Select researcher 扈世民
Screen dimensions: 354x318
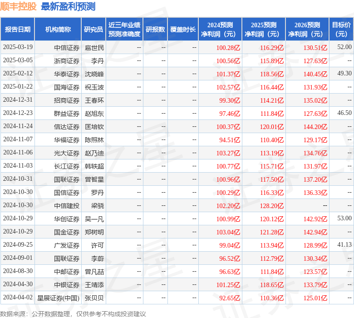tap(94, 48)
